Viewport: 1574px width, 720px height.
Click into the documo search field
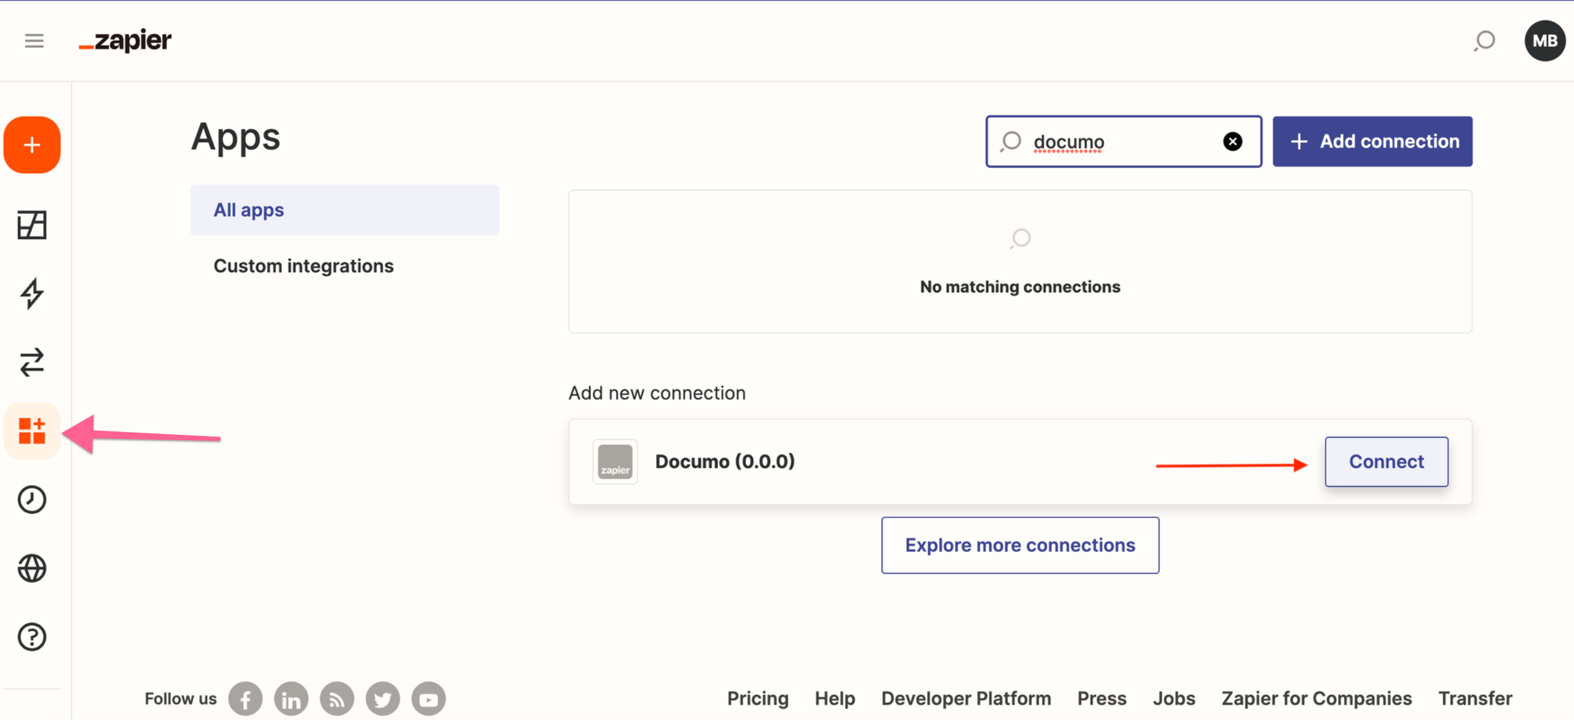tap(1123, 141)
